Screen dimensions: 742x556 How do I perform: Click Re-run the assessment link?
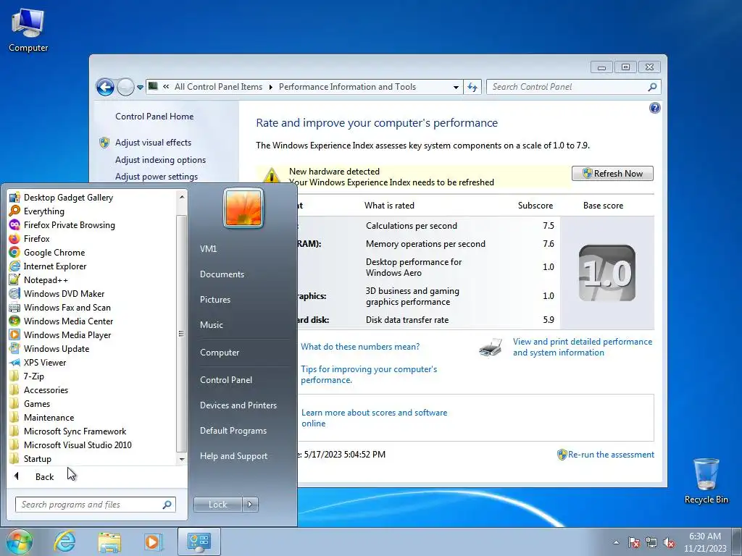[x=611, y=455]
